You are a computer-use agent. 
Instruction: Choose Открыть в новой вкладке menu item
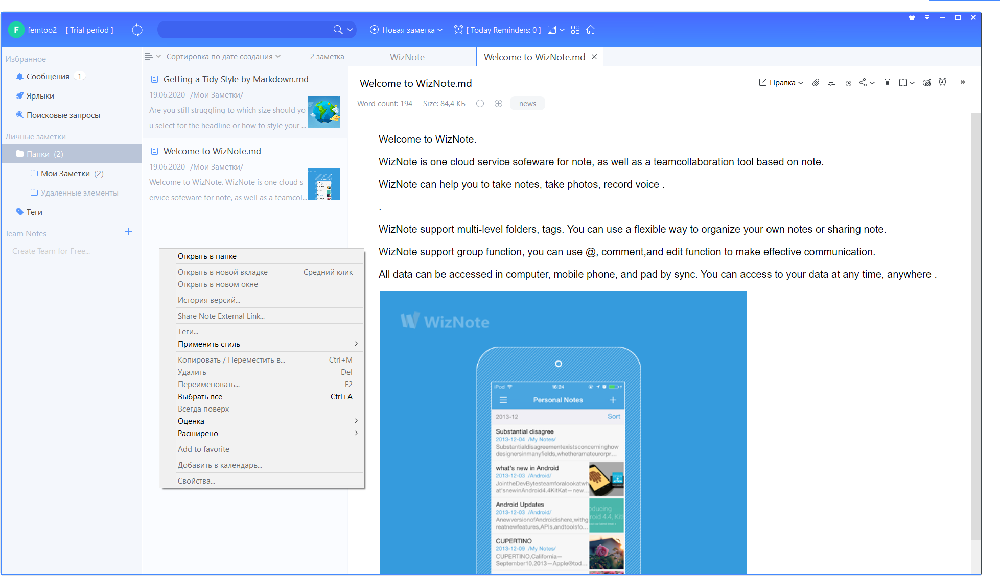click(262, 272)
